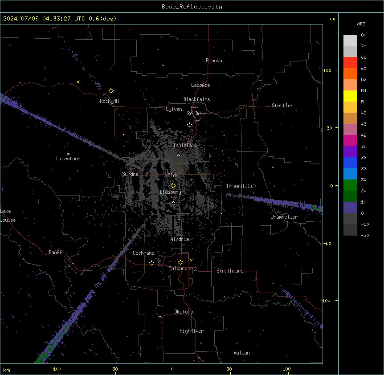Click the -30 value on dBZ scale
This screenshot has width=384, height=375.
365,235
